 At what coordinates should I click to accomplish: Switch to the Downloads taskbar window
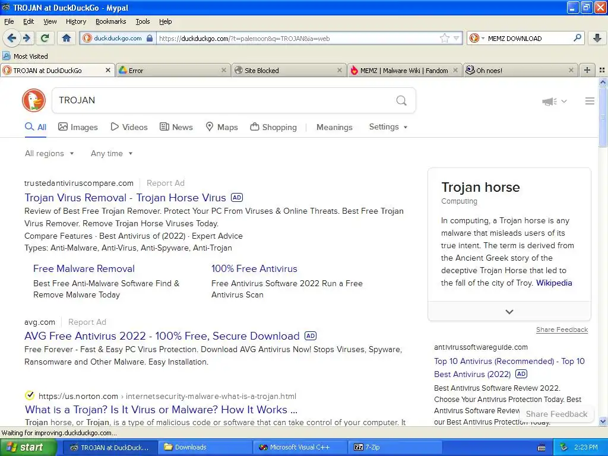205,447
